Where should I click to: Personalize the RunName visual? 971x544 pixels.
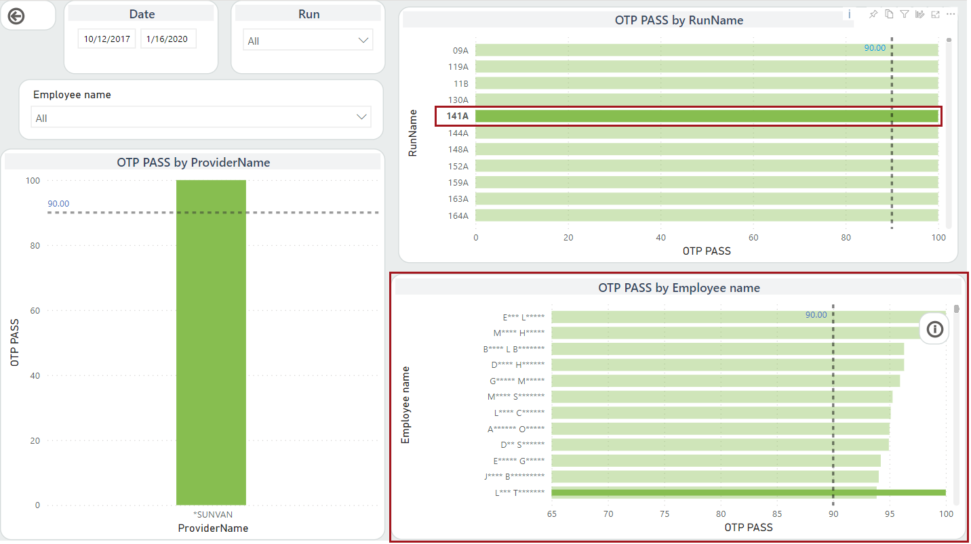point(920,14)
